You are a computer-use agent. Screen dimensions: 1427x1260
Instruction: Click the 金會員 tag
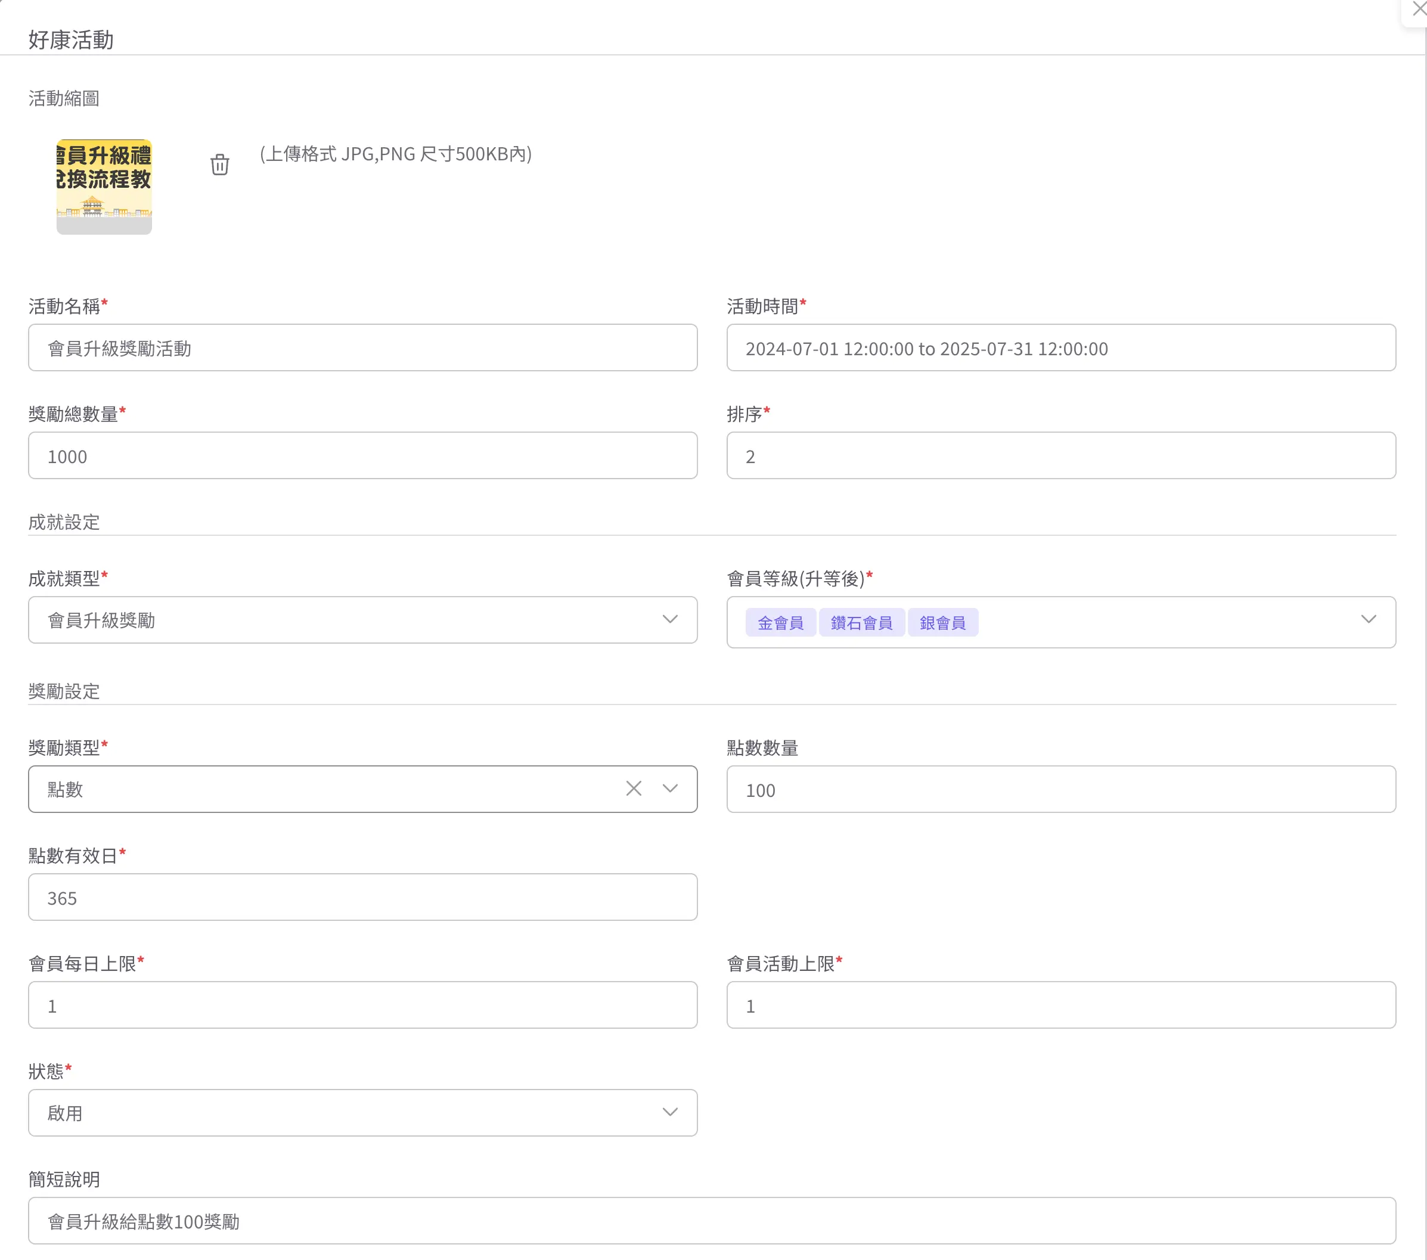(780, 623)
